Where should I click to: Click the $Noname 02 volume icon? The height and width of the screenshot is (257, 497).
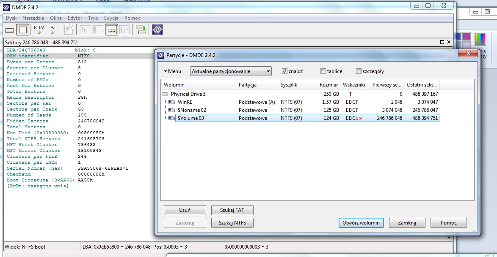tap(171, 110)
